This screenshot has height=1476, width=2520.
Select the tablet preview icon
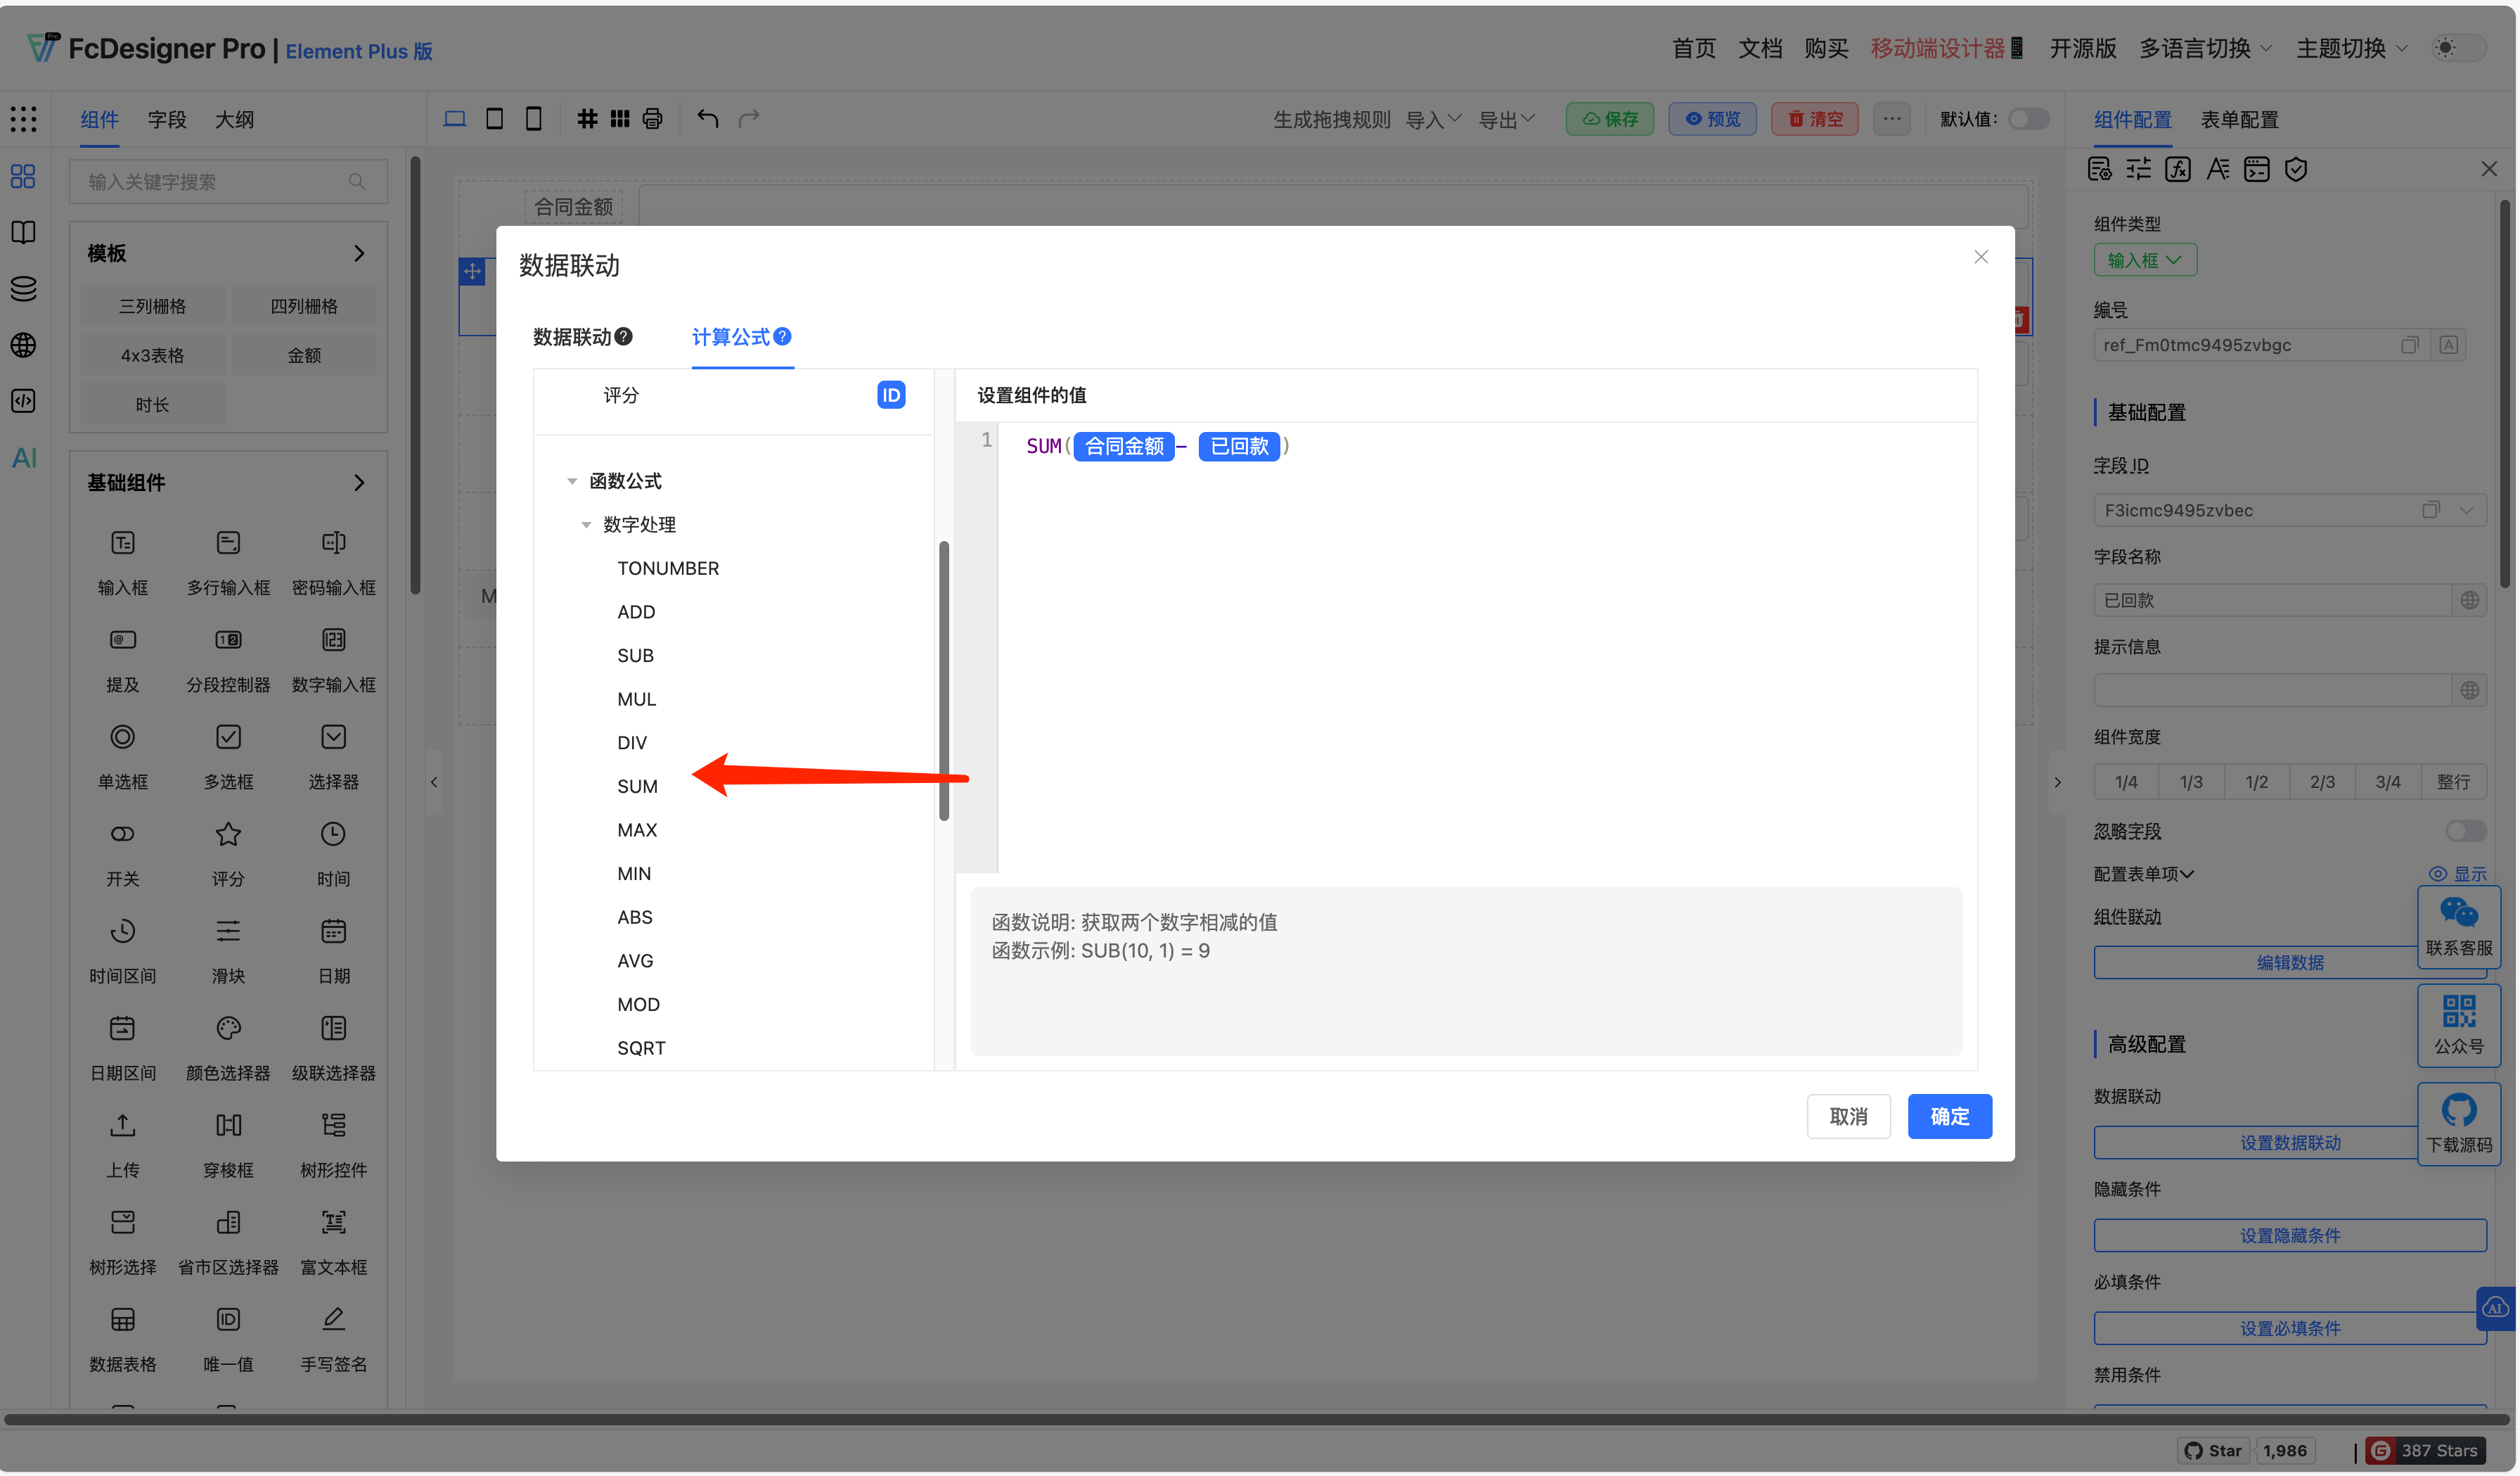(494, 118)
